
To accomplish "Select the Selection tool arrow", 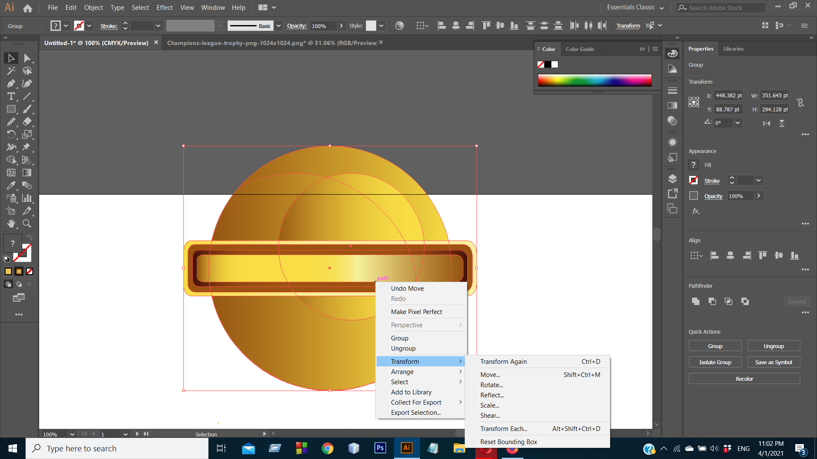I will (11, 58).
